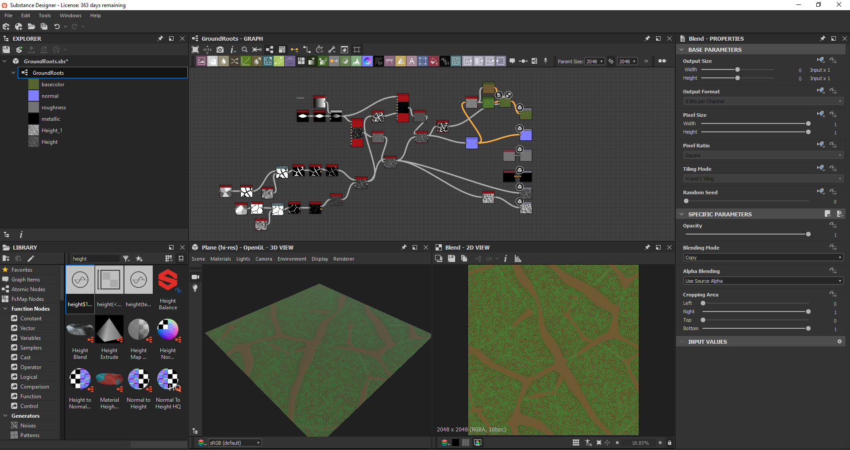Collapse the SPECIFIC PARAMETERS section

[x=682, y=214]
